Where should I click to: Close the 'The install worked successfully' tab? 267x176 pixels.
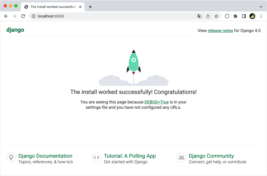point(80,7)
